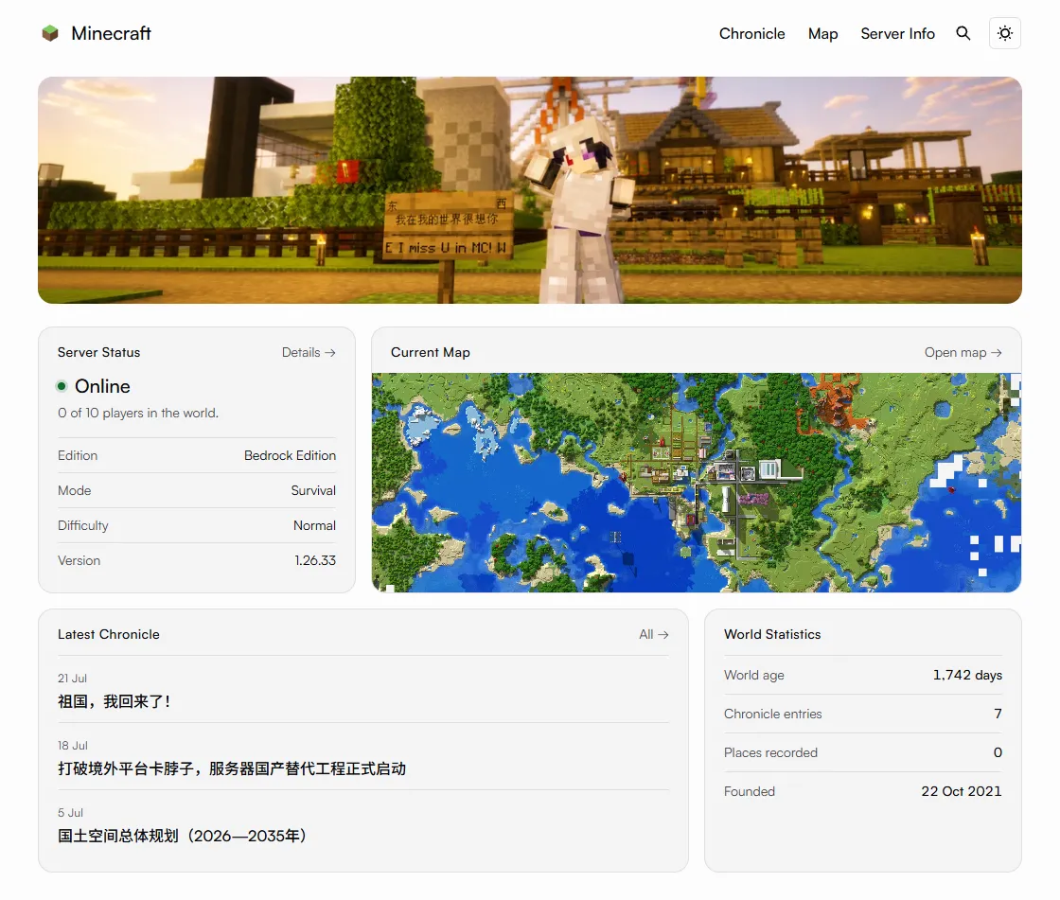Image resolution: width=1060 pixels, height=900 pixels.
Task: Open the Chronicle nav item
Action: pos(751,34)
